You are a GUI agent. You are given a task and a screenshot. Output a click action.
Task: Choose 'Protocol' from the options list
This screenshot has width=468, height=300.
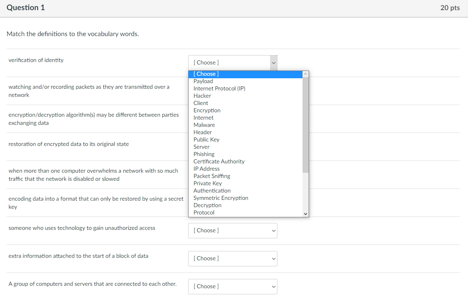point(245,213)
